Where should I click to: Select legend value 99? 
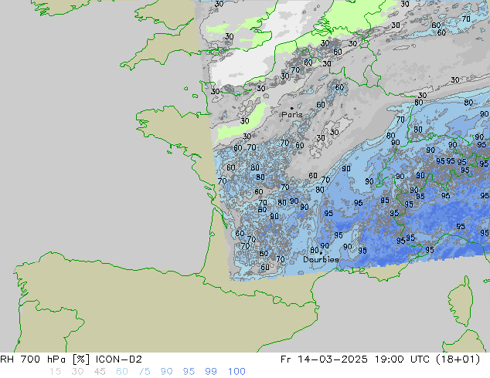(211, 372)
